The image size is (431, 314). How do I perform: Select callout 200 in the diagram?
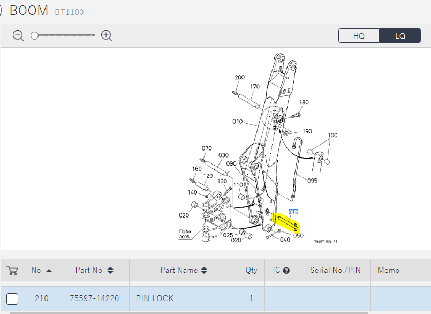[x=239, y=78]
